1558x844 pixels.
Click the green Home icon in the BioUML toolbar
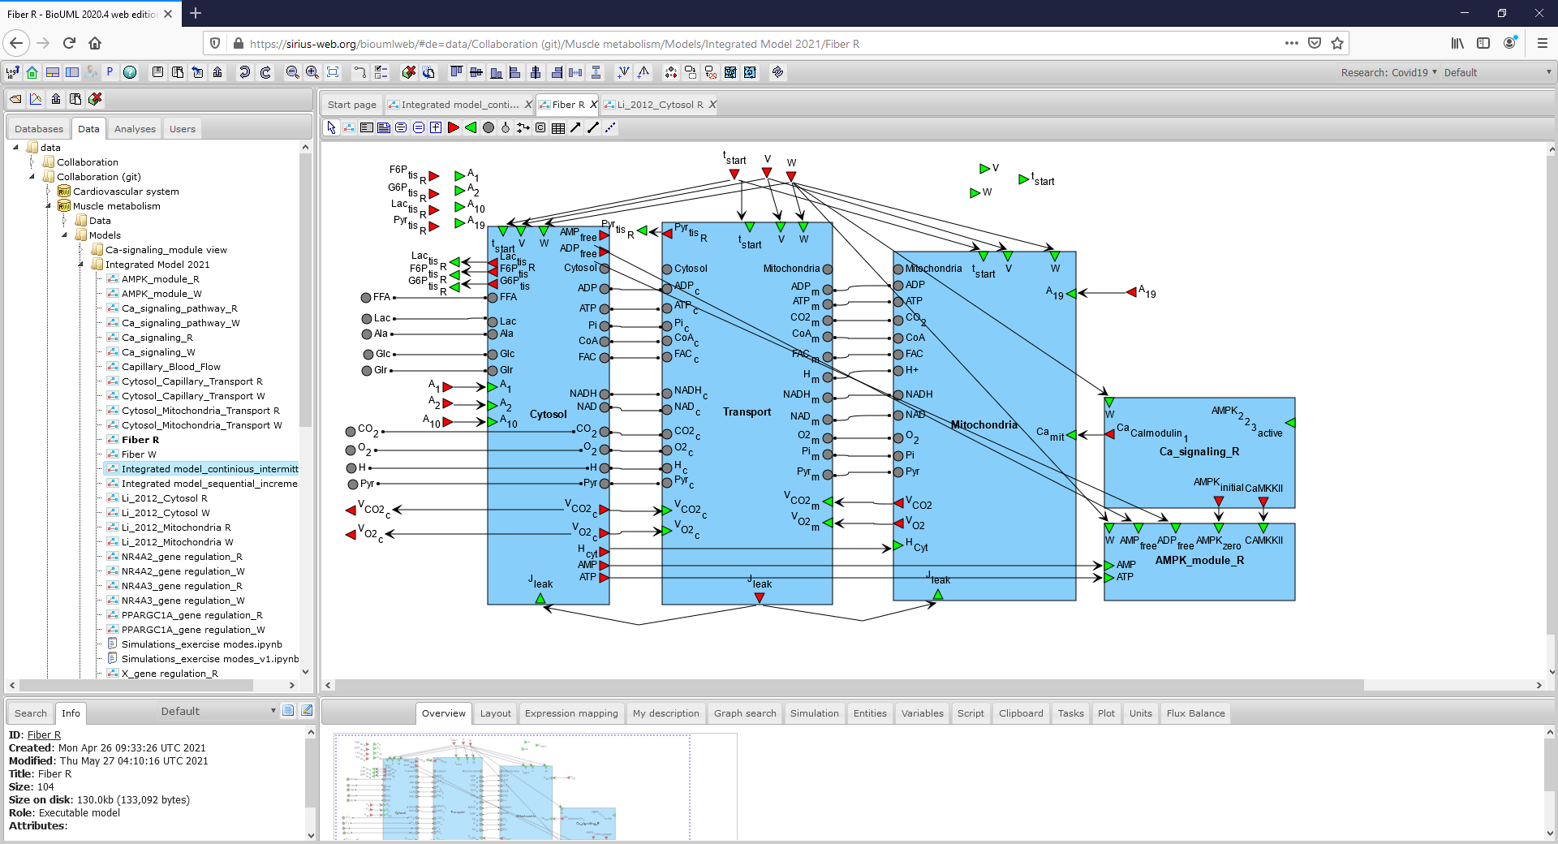(x=32, y=72)
